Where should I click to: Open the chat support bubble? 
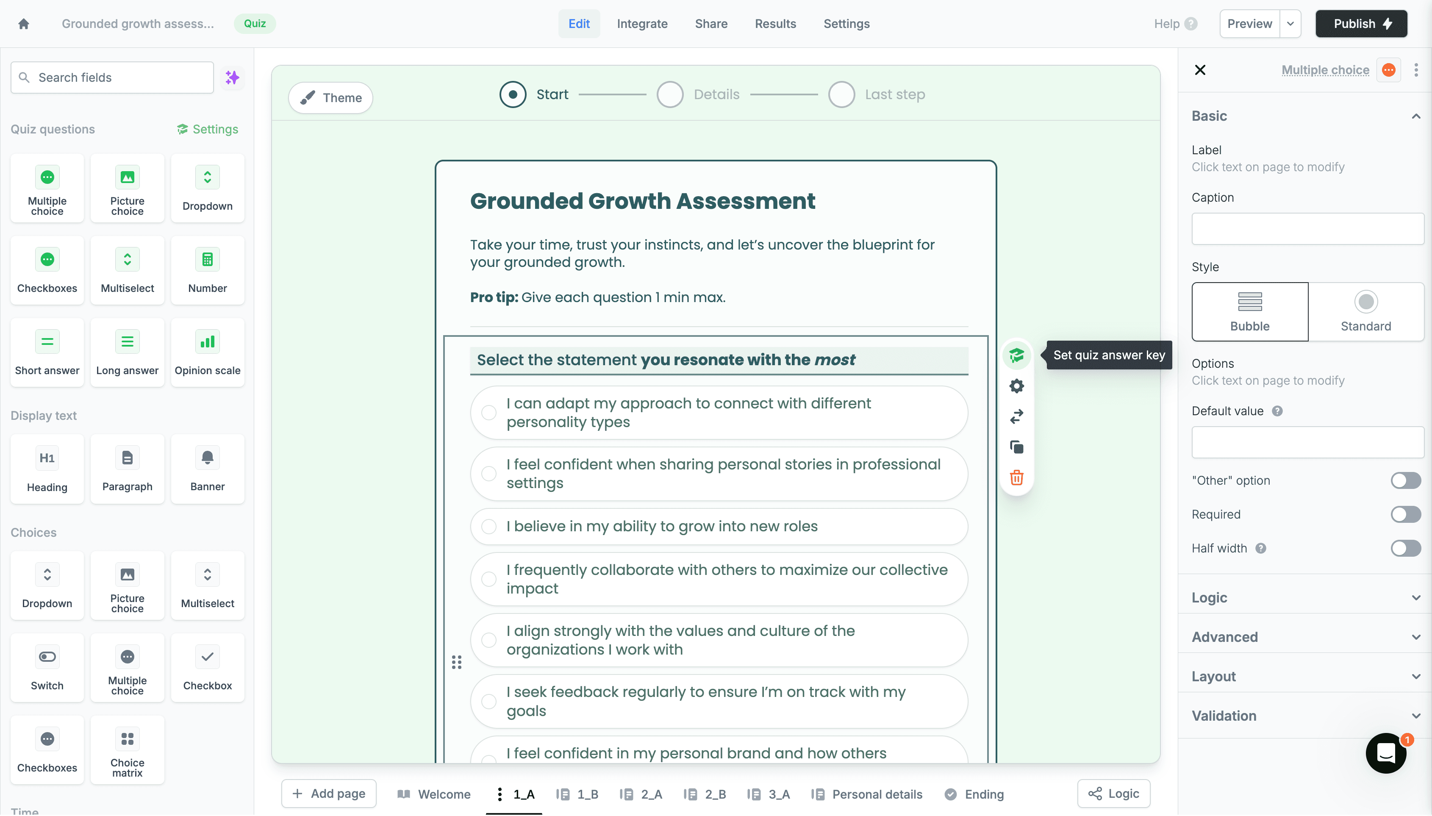[1385, 753]
